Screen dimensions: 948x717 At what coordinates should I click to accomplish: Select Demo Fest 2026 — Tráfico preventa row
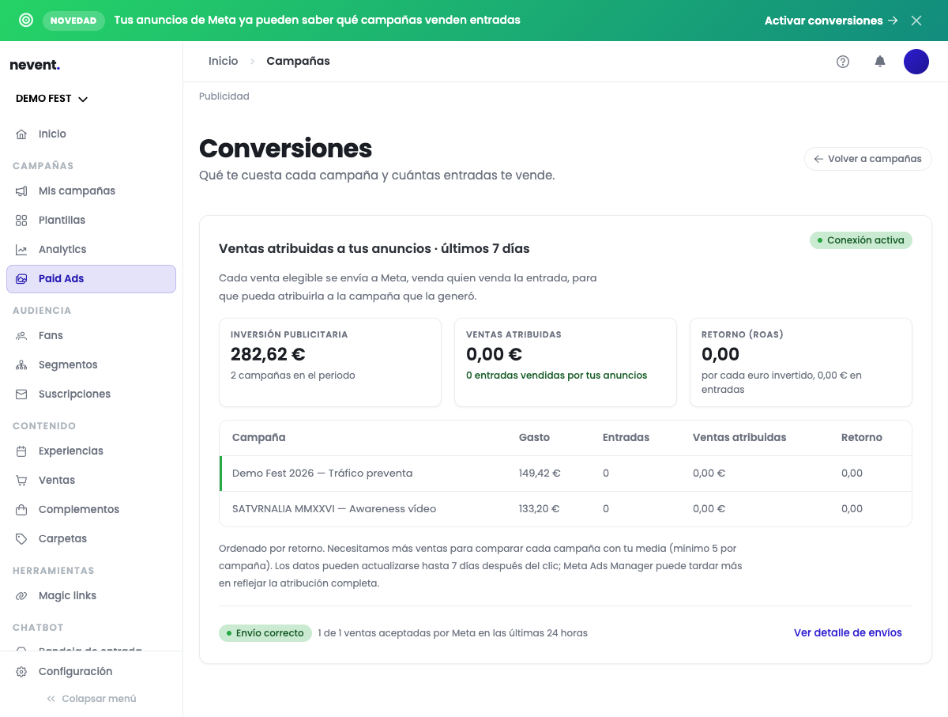tap(566, 474)
